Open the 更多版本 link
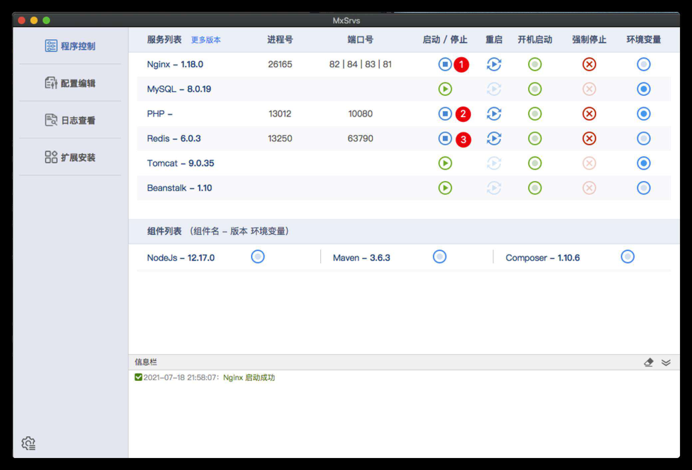The height and width of the screenshot is (470, 692). pyautogui.click(x=206, y=40)
